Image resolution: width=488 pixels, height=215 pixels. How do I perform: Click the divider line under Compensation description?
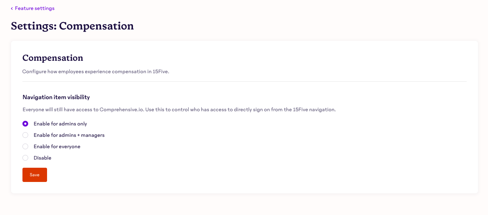pyautogui.click(x=245, y=81)
